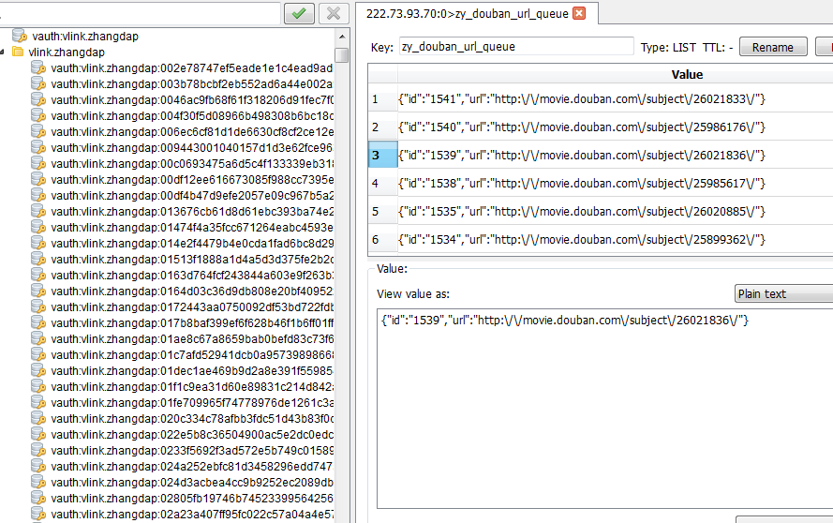The image size is (833, 523).
Task: Click key icon for 014e2f4479b4e0cda1fad6bc8d29
Action: tap(38, 243)
